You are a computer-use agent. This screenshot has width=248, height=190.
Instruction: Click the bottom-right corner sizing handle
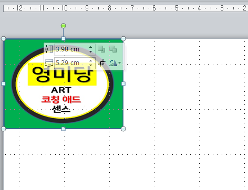point(123,129)
